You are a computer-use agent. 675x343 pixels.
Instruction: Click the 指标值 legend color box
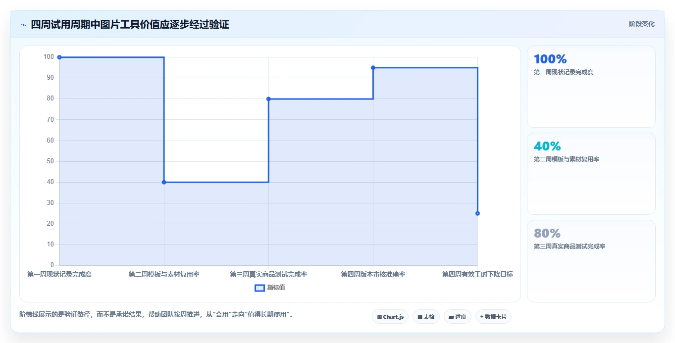[x=260, y=288]
